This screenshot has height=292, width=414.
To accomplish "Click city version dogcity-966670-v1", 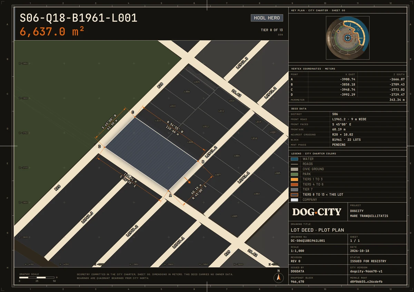I will [x=366, y=271].
